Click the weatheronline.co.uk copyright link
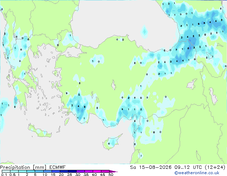This screenshot has width=227, height=176. click(x=197, y=173)
